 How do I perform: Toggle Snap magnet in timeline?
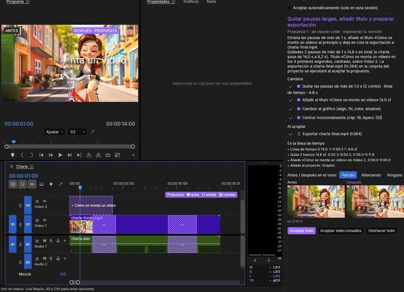tap(22, 184)
